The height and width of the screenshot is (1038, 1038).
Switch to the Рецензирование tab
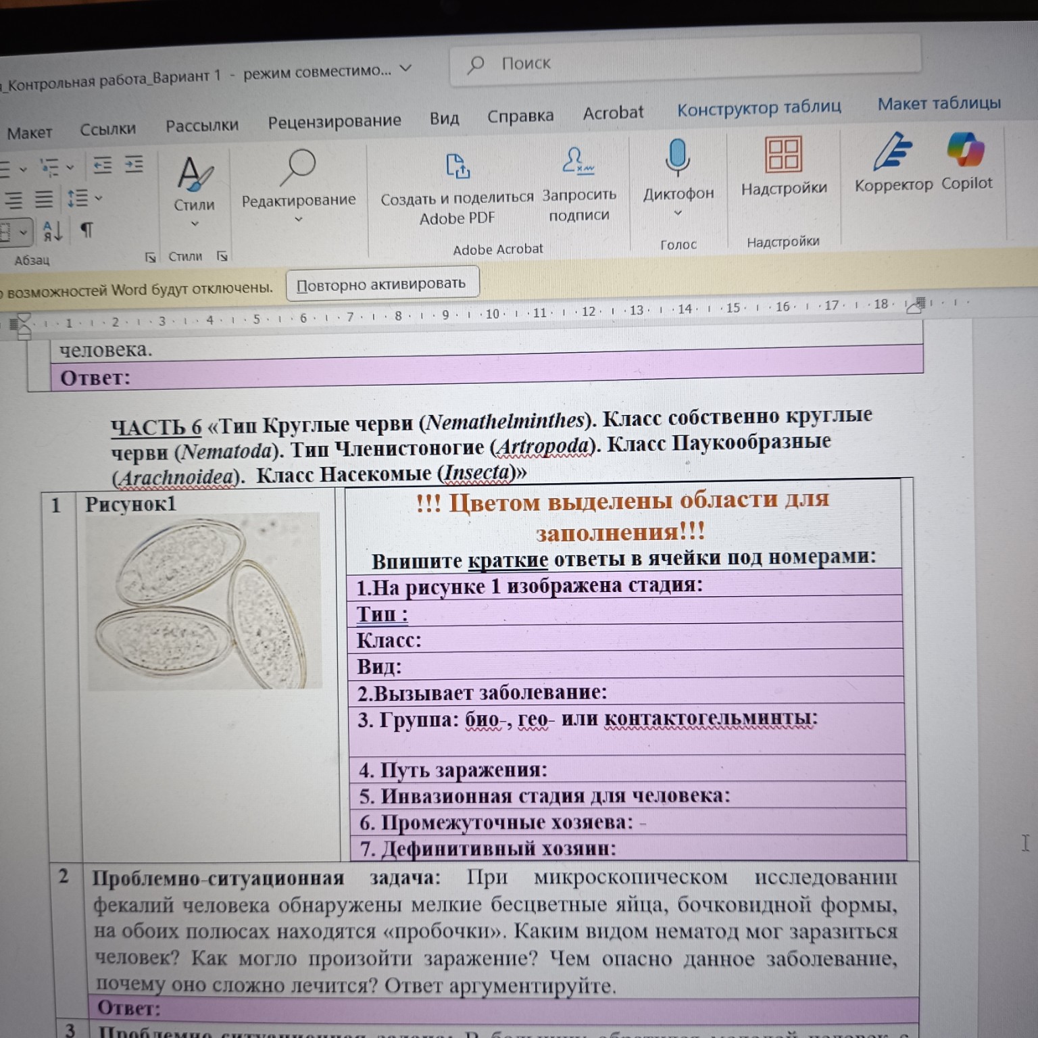pos(334,122)
